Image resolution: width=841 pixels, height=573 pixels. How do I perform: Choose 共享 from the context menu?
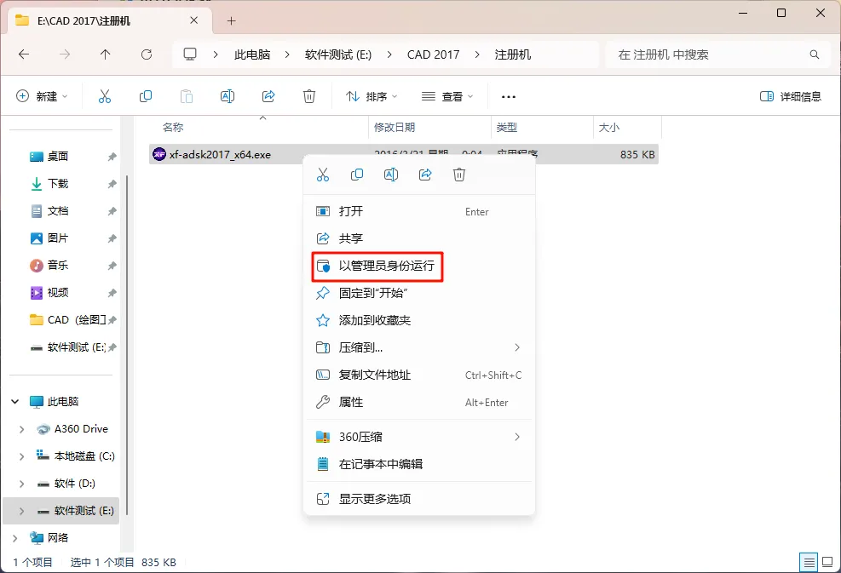tap(419, 238)
